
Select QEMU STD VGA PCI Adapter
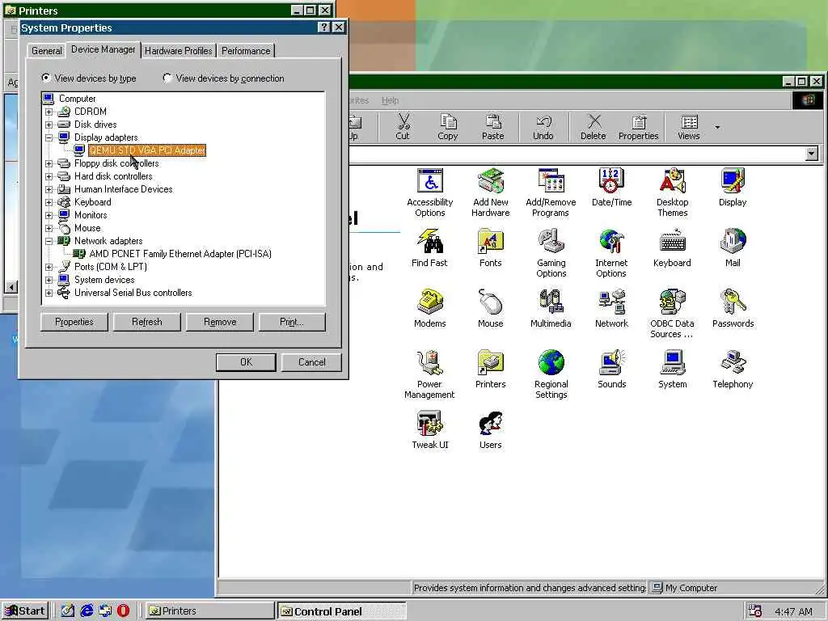147,150
